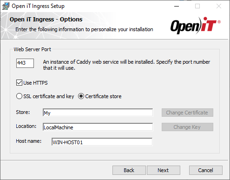Cancel the Ingress setup
The height and width of the screenshot is (180, 230).
coord(206,170)
